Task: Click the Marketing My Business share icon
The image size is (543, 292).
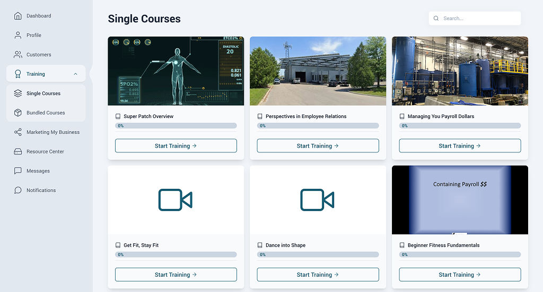Action: tap(18, 132)
